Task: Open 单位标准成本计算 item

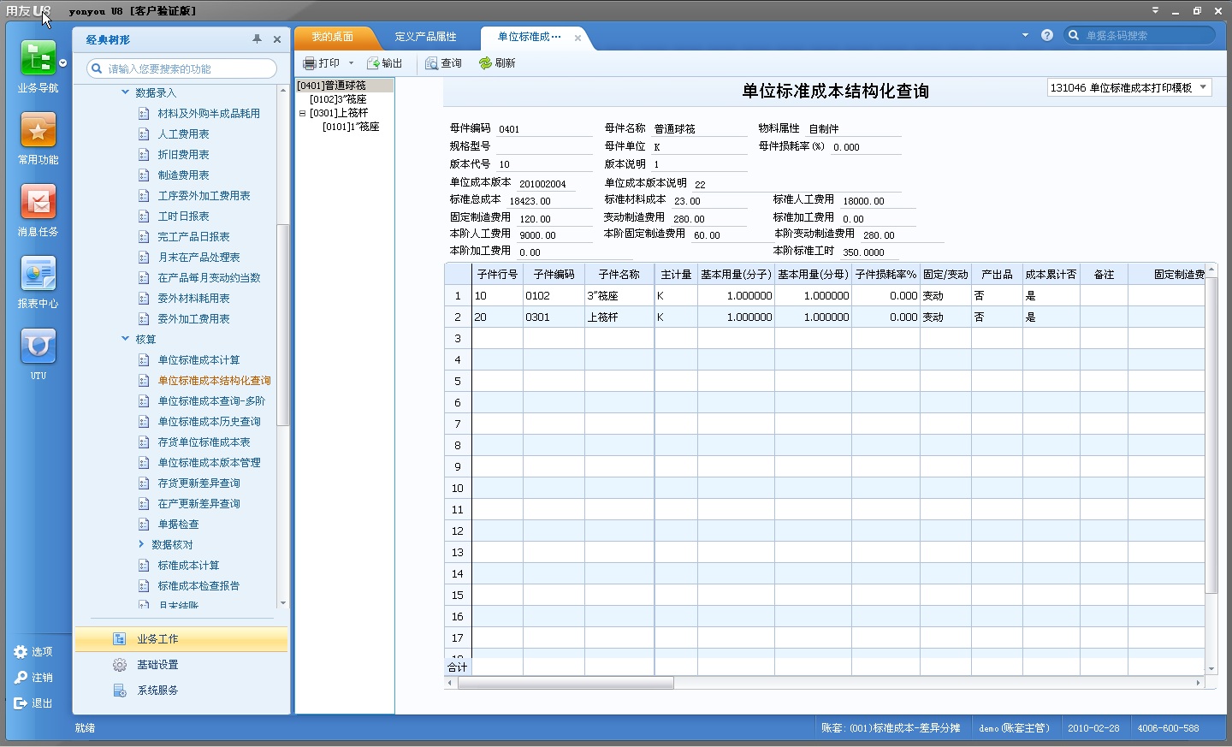Action: coord(198,359)
